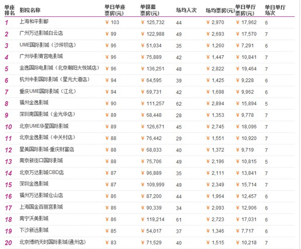Click the ¥ 122,988 screen box office
Image resolution: width=301 pixels, height=249 pixels.
153,34
